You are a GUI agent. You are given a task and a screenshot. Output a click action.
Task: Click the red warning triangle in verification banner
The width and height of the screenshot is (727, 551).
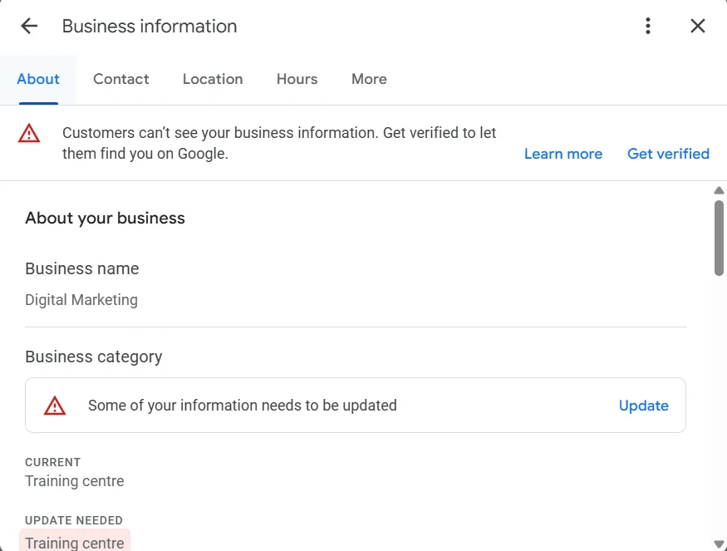point(29,133)
